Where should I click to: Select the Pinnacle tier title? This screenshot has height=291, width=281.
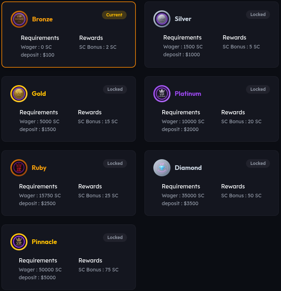pyautogui.click(x=45, y=242)
